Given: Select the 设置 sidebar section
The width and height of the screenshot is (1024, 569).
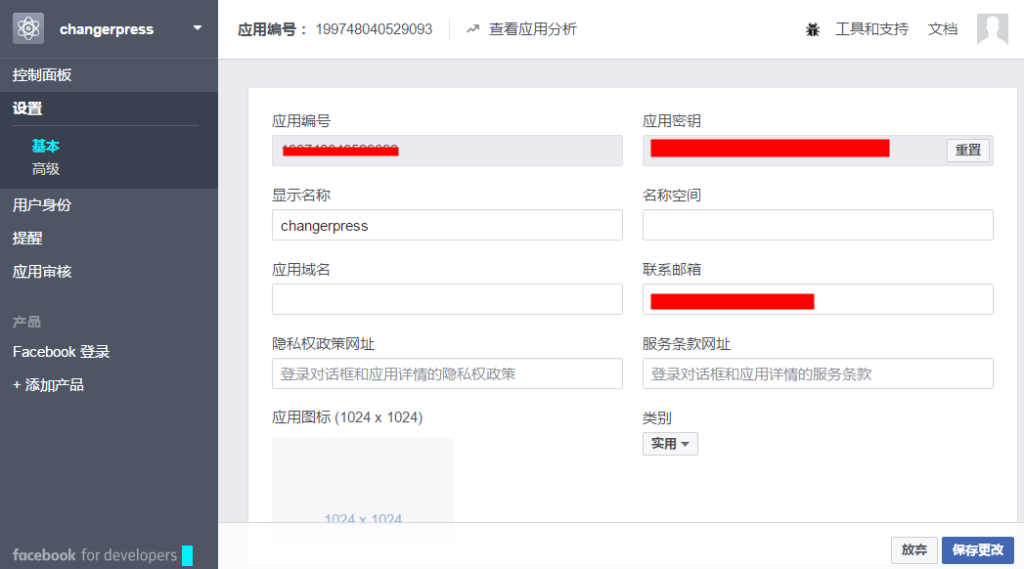Looking at the screenshot, I should [27, 109].
